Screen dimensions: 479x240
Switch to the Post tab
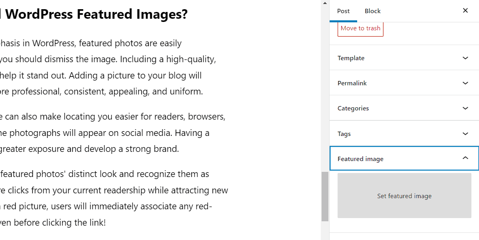click(343, 11)
